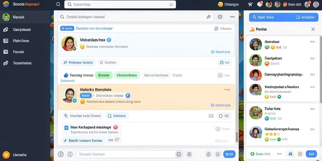Screen dimensions: 322x161
Task: Click the record circle icon inside message field
Action: tap(179, 154)
